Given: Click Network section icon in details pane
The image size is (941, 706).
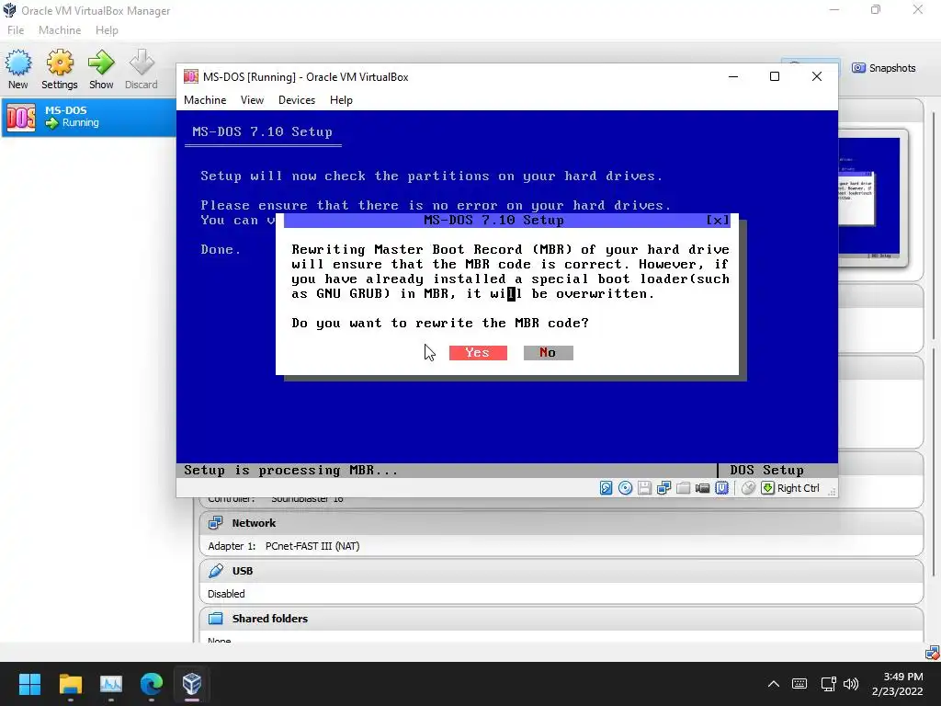Looking at the screenshot, I should click(215, 523).
